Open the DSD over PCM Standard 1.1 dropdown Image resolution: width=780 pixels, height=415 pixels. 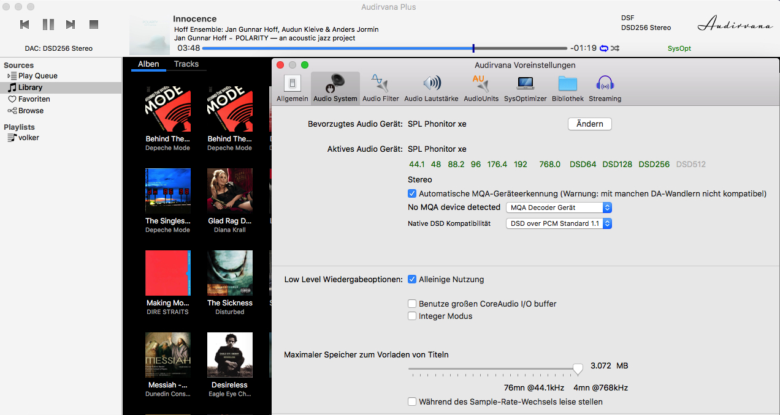click(x=559, y=223)
